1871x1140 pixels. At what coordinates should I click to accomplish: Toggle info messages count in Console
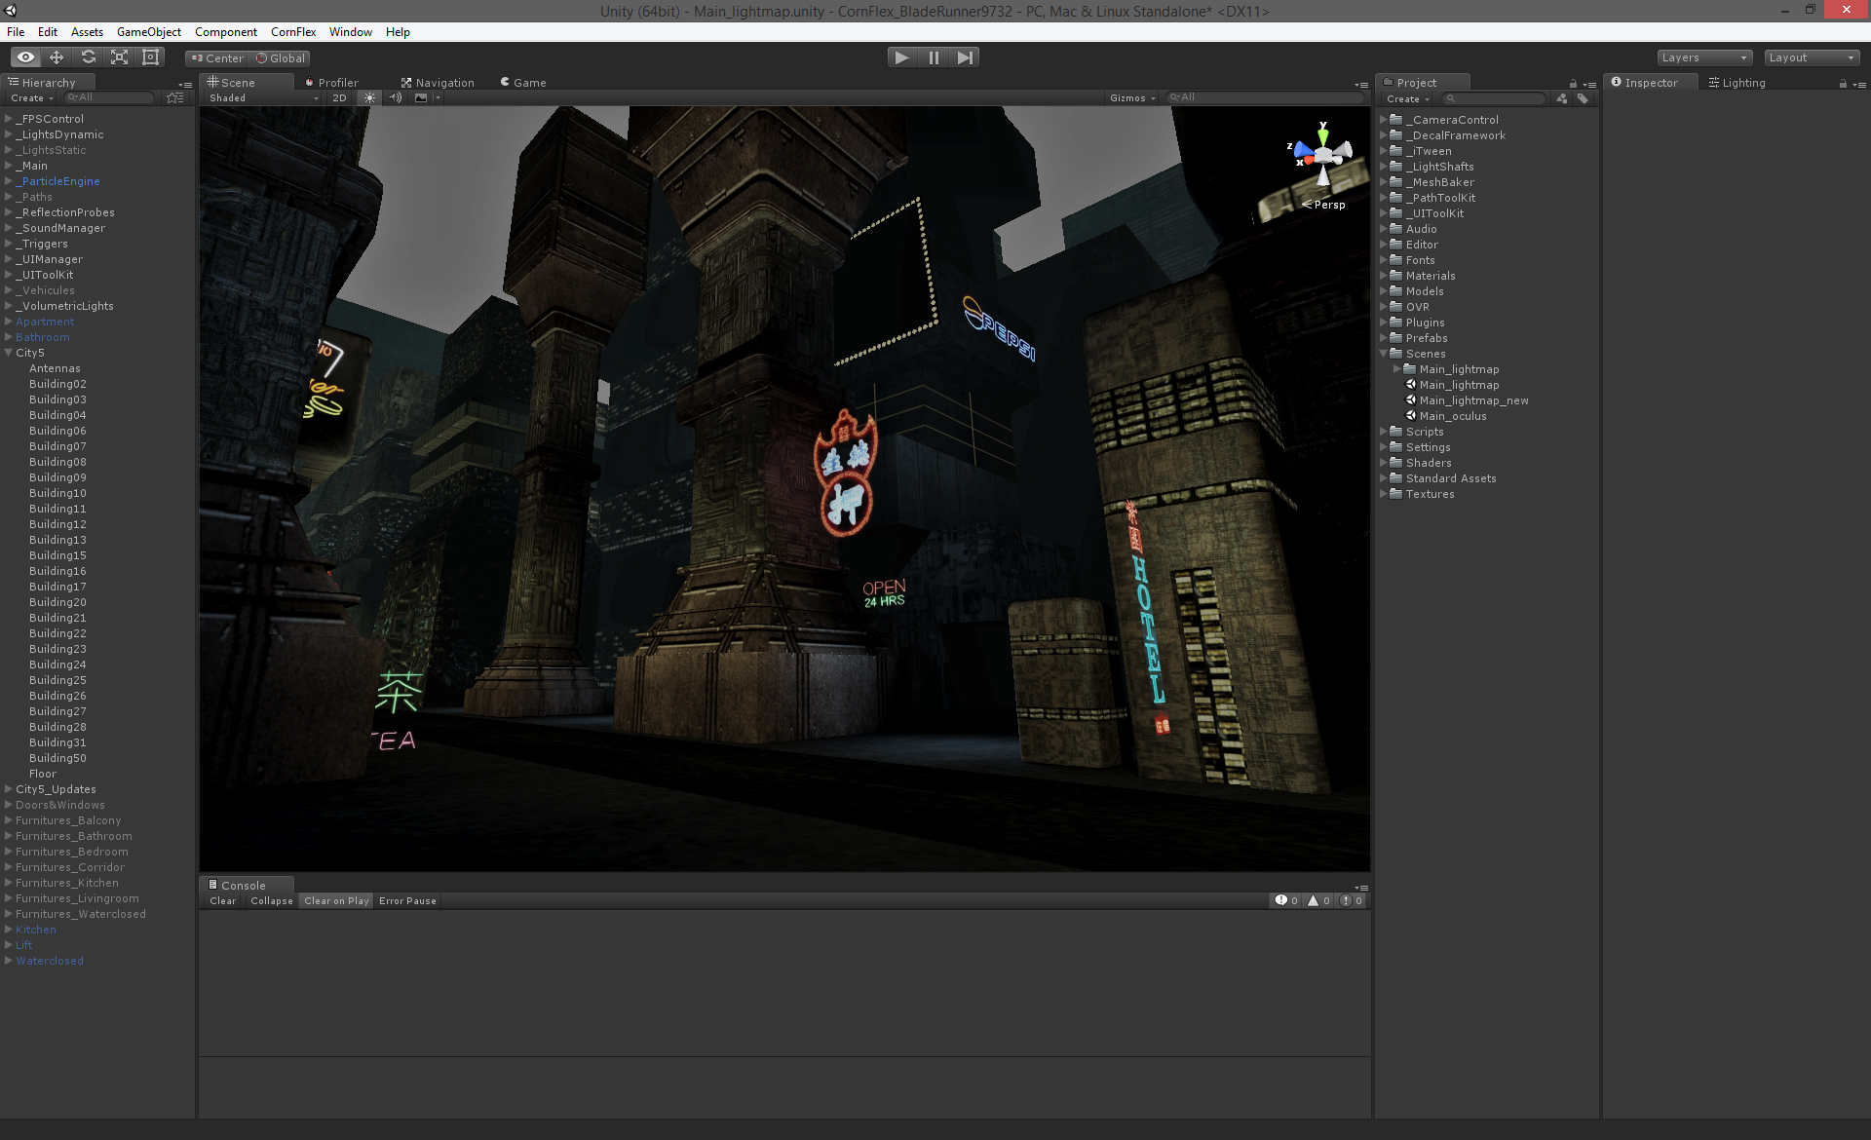pyautogui.click(x=1286, y=901)
